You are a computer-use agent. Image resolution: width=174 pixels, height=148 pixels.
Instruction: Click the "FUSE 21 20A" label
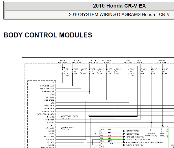[84, 71]
